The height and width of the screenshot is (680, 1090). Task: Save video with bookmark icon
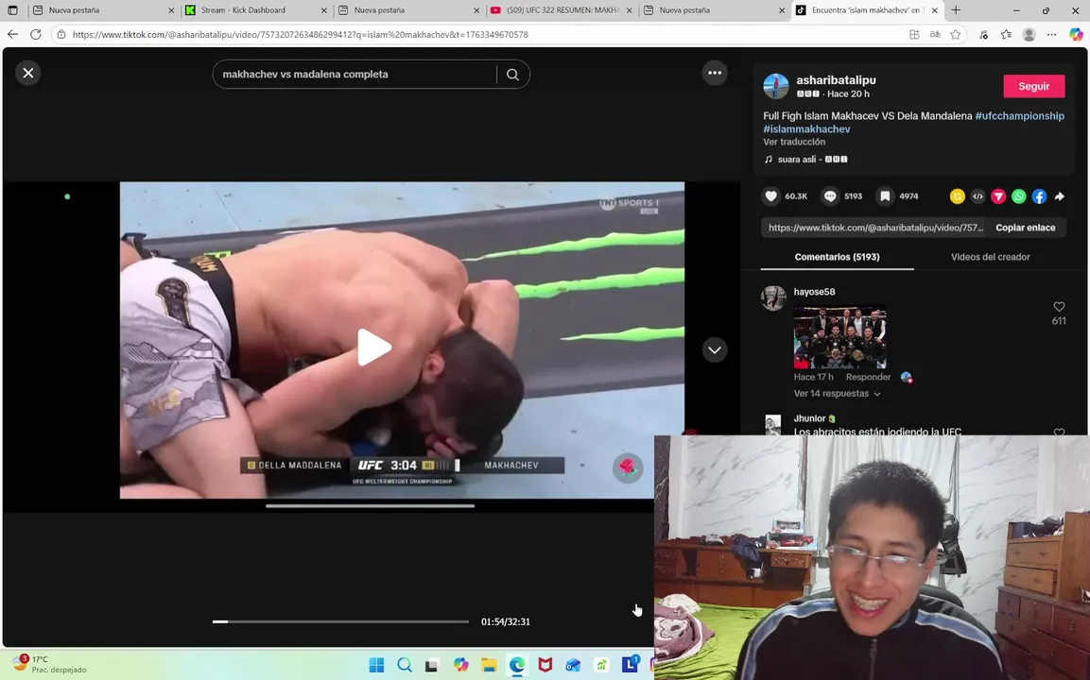pyautogui.click(x=885, y=196)
